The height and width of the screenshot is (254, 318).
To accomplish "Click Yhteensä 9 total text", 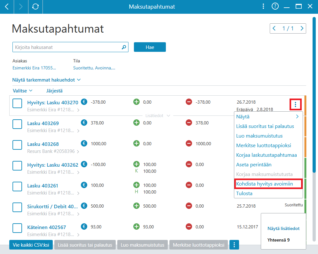I will pos(278,240).
